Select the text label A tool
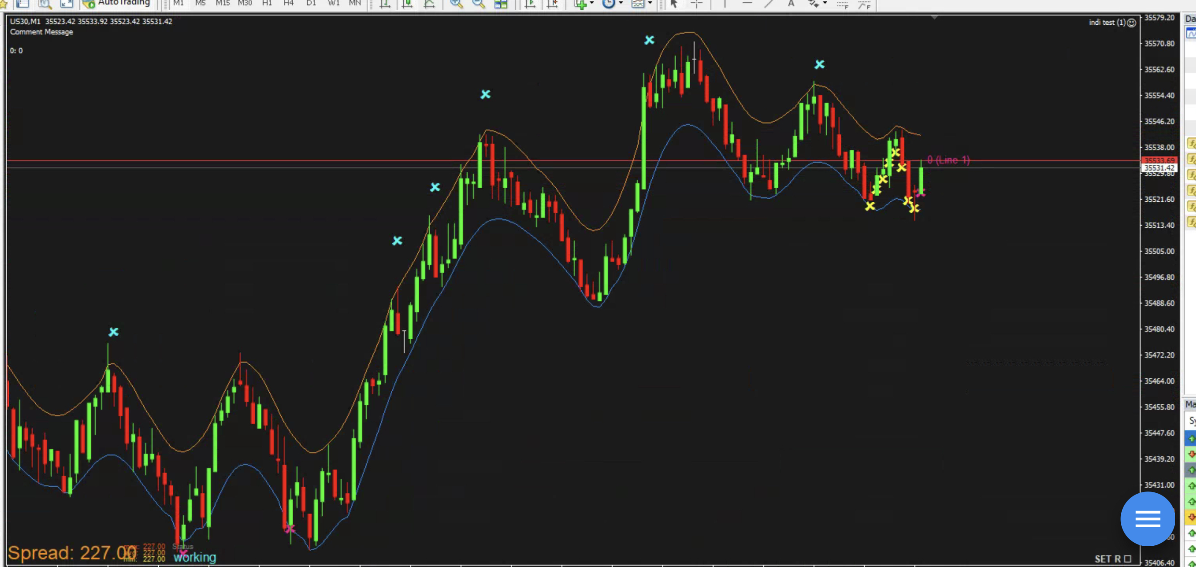The image size is (1196, 567). pos(791,4)
